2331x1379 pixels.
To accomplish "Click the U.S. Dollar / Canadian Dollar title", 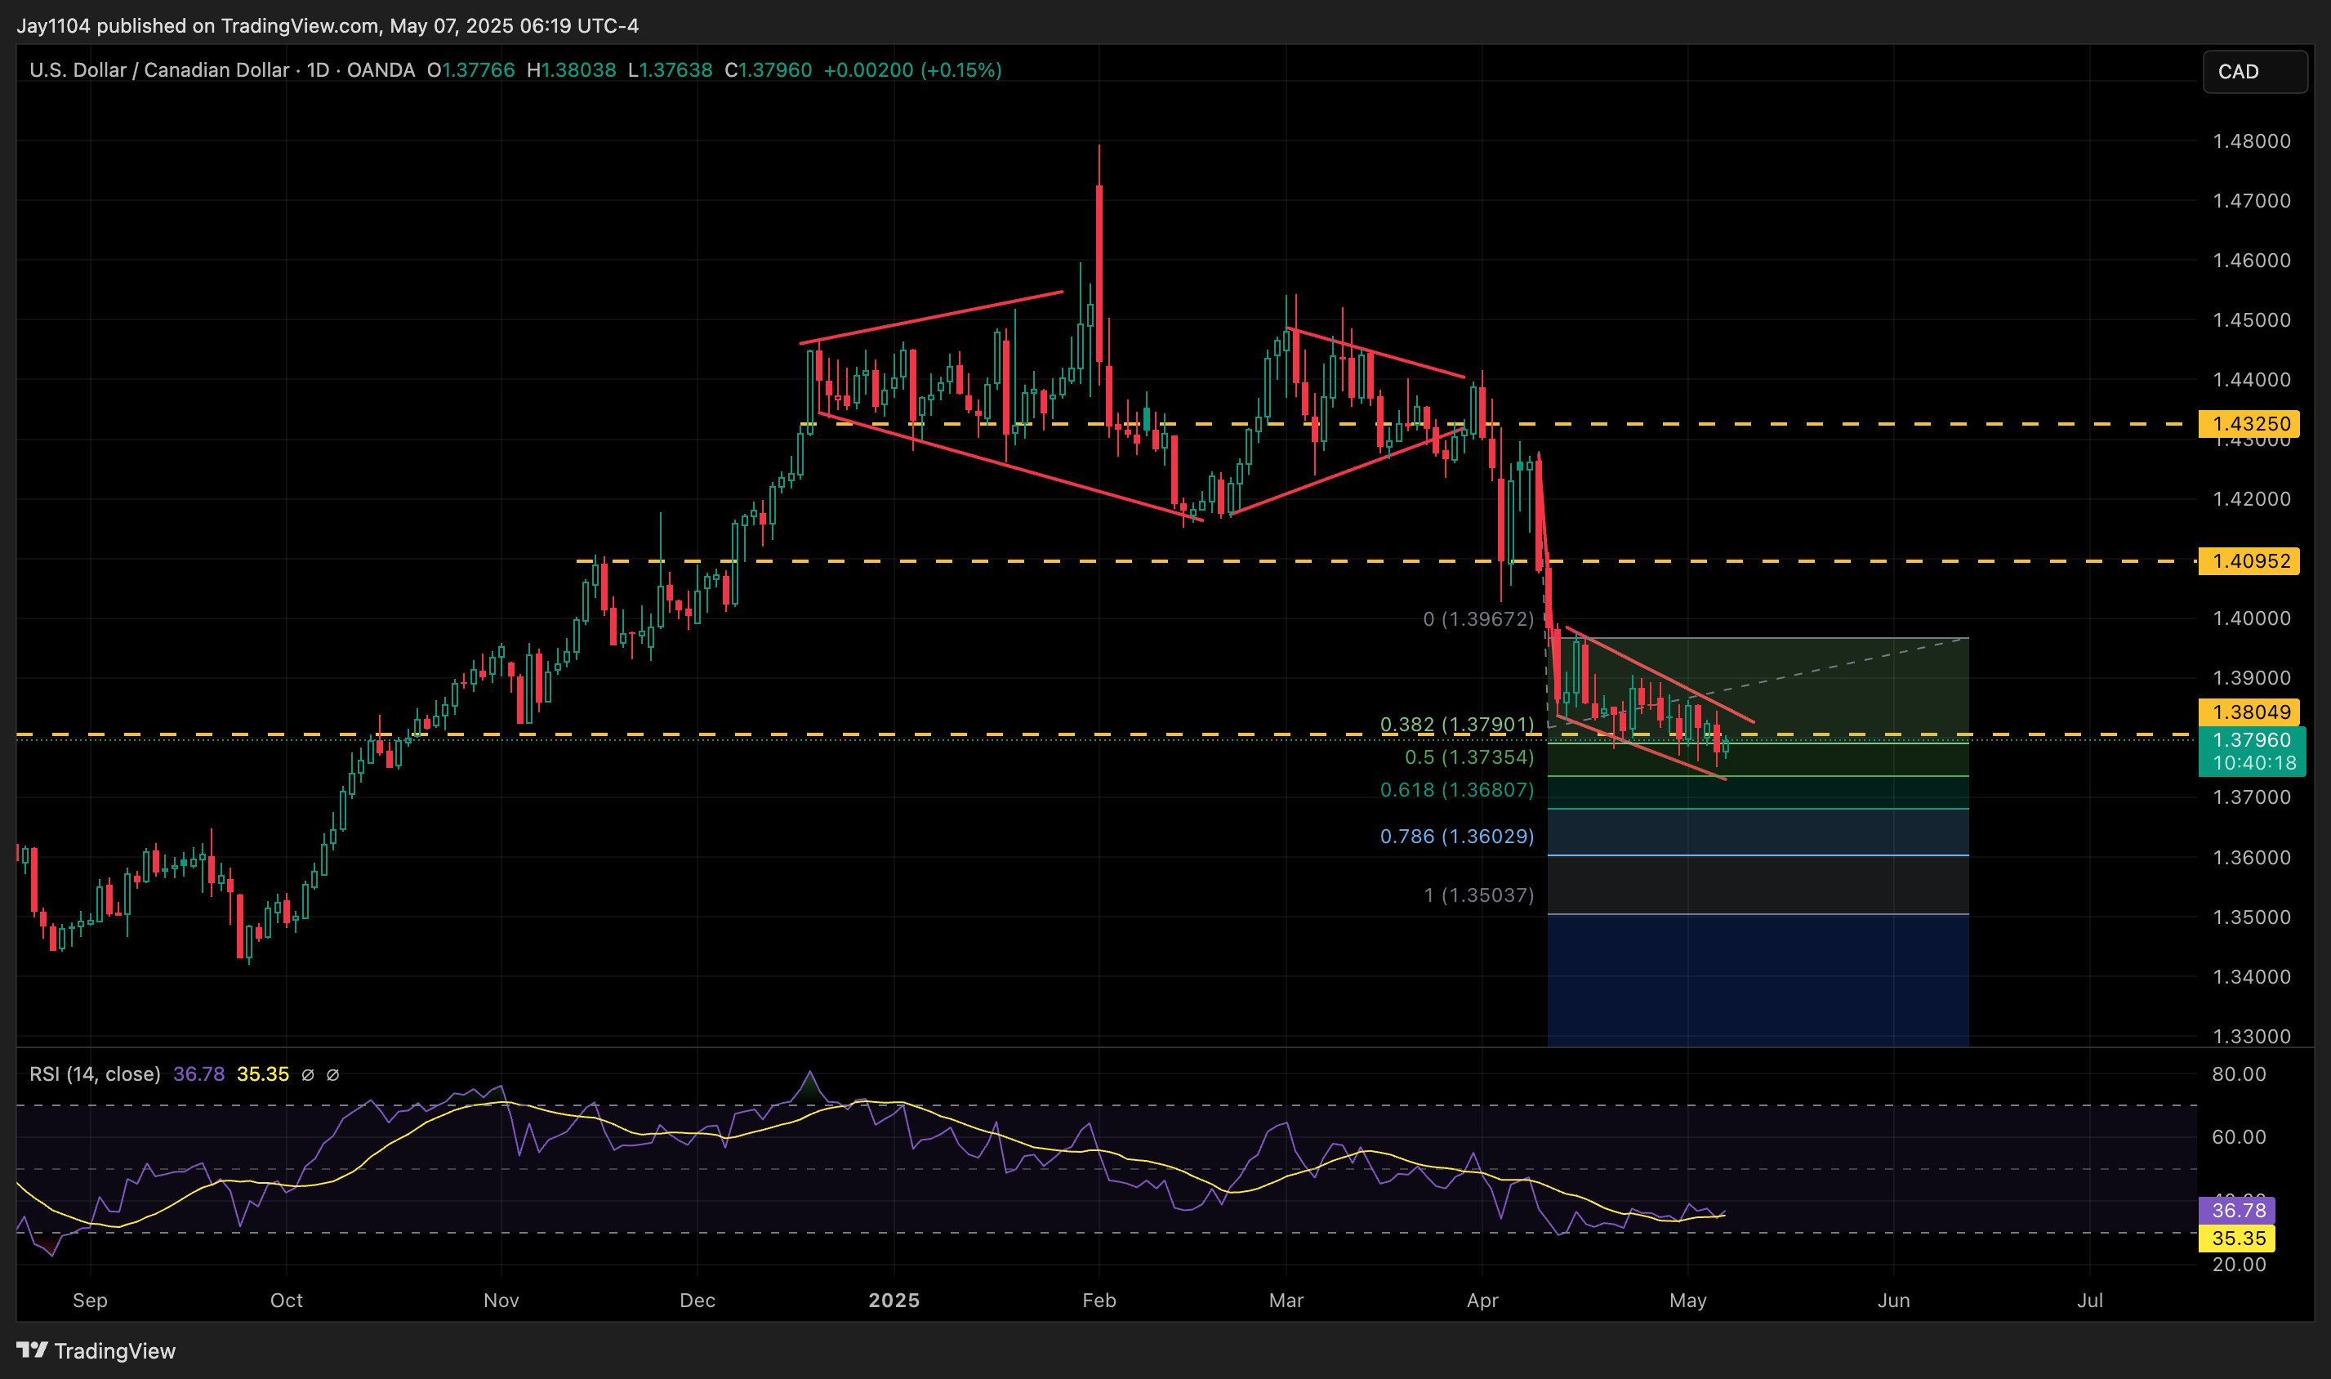I will click(x=159, y=70).
